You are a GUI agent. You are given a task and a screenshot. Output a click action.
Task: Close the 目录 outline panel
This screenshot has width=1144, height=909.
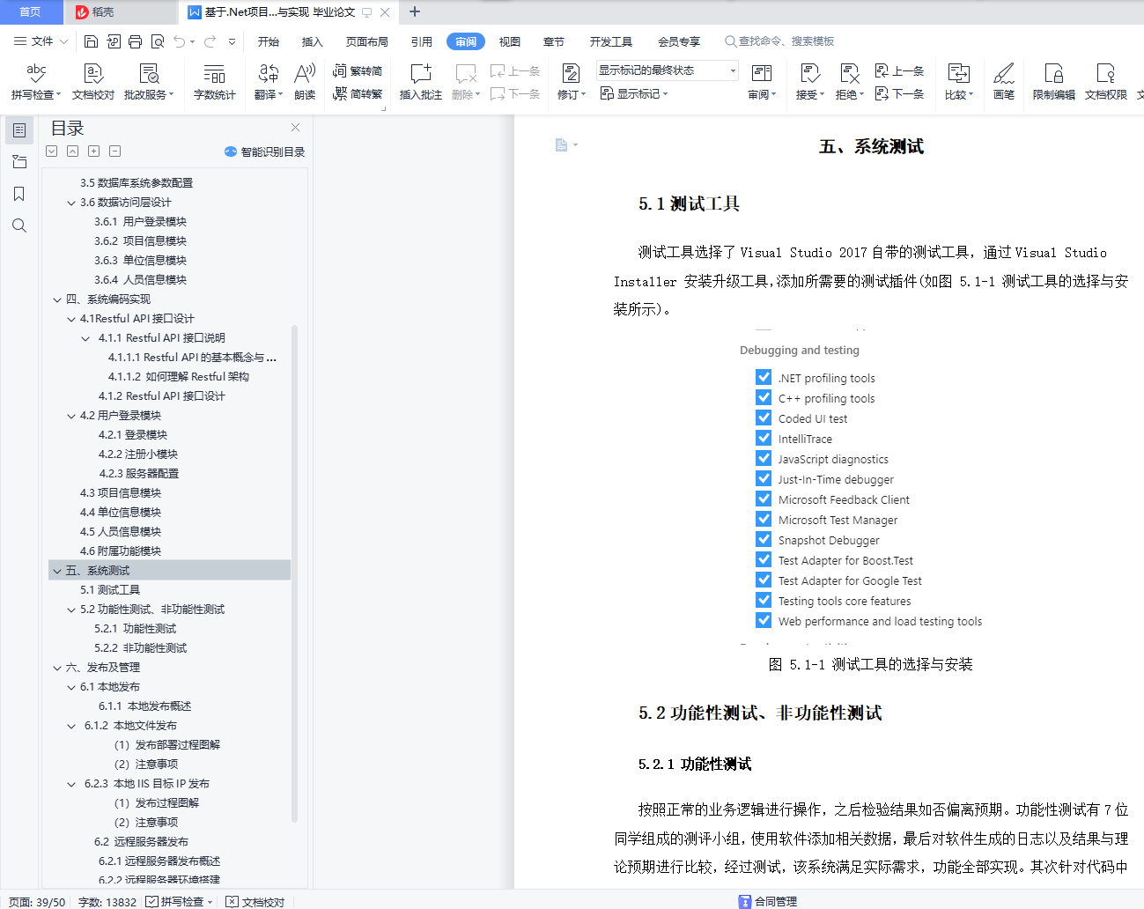coord(296,128)
